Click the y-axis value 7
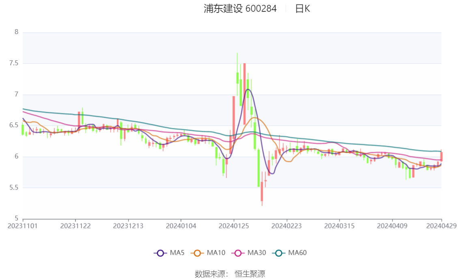 coord(16,94)
